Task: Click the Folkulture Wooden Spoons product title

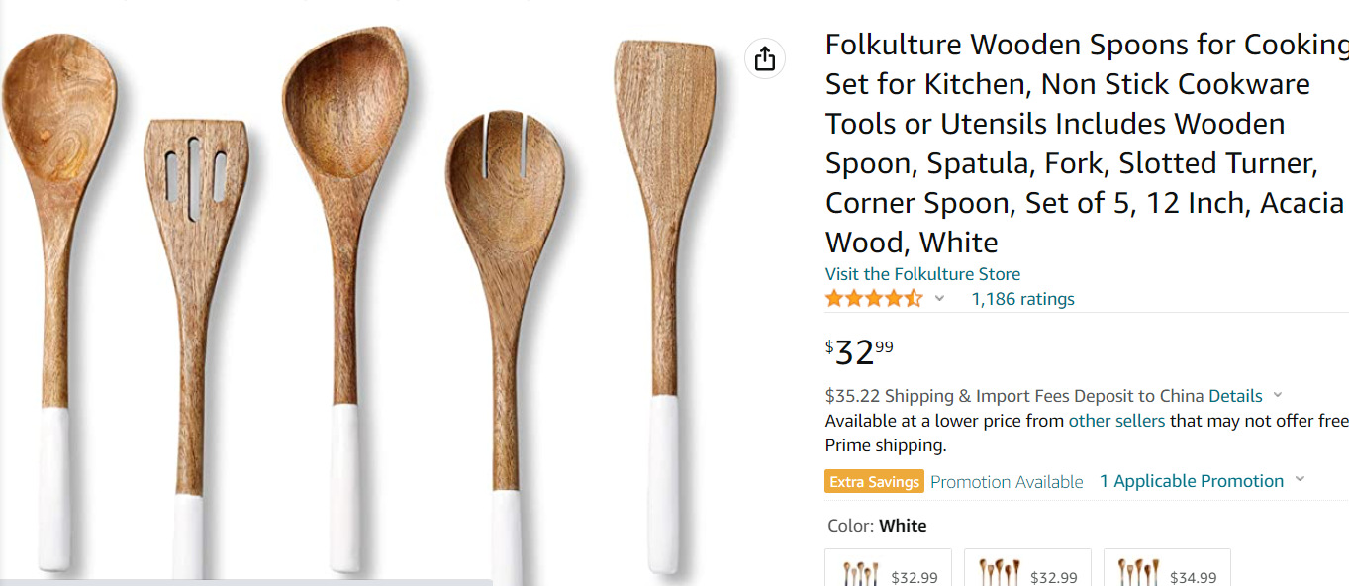Action: coord(1084,144)
